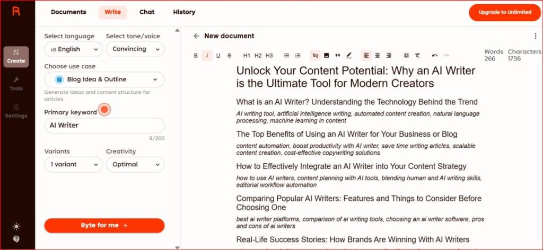Open the 1 variant dropdown
The image size is (543, 250).
click(73, 165)
